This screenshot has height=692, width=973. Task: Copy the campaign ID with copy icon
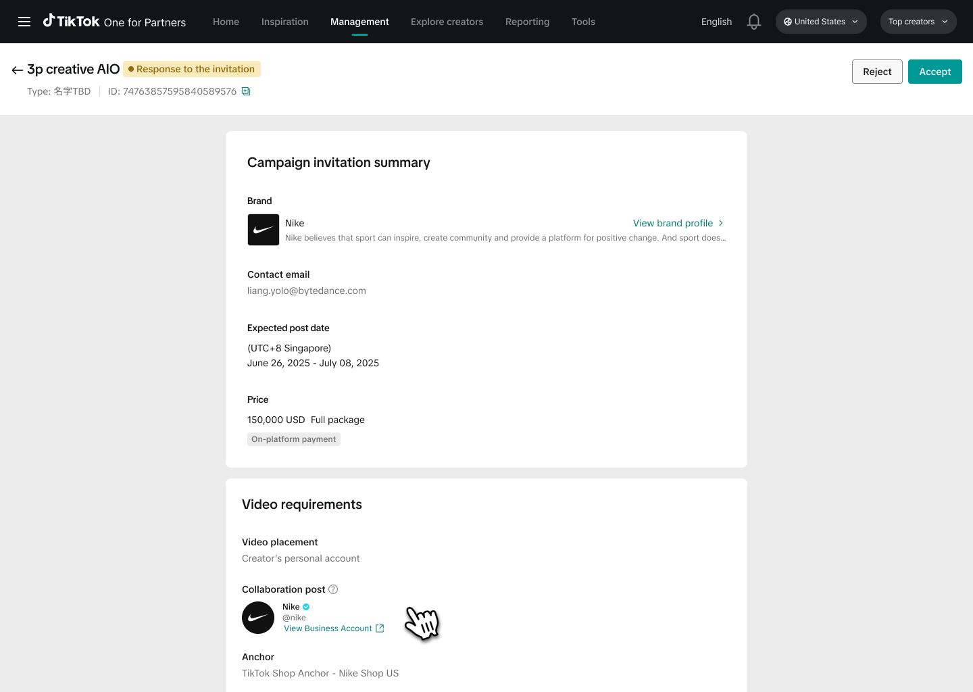pos(246,91)
